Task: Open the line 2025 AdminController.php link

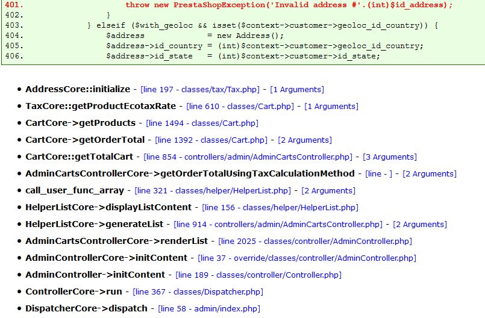Action: click(x=315, y=242)
